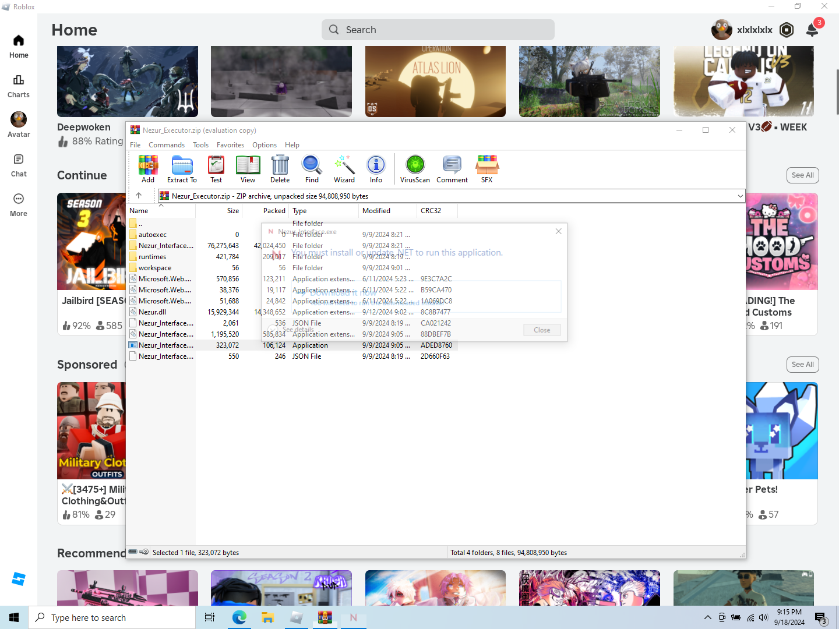Click the Add icon in WinRAR toolbar

coord(148,169)
